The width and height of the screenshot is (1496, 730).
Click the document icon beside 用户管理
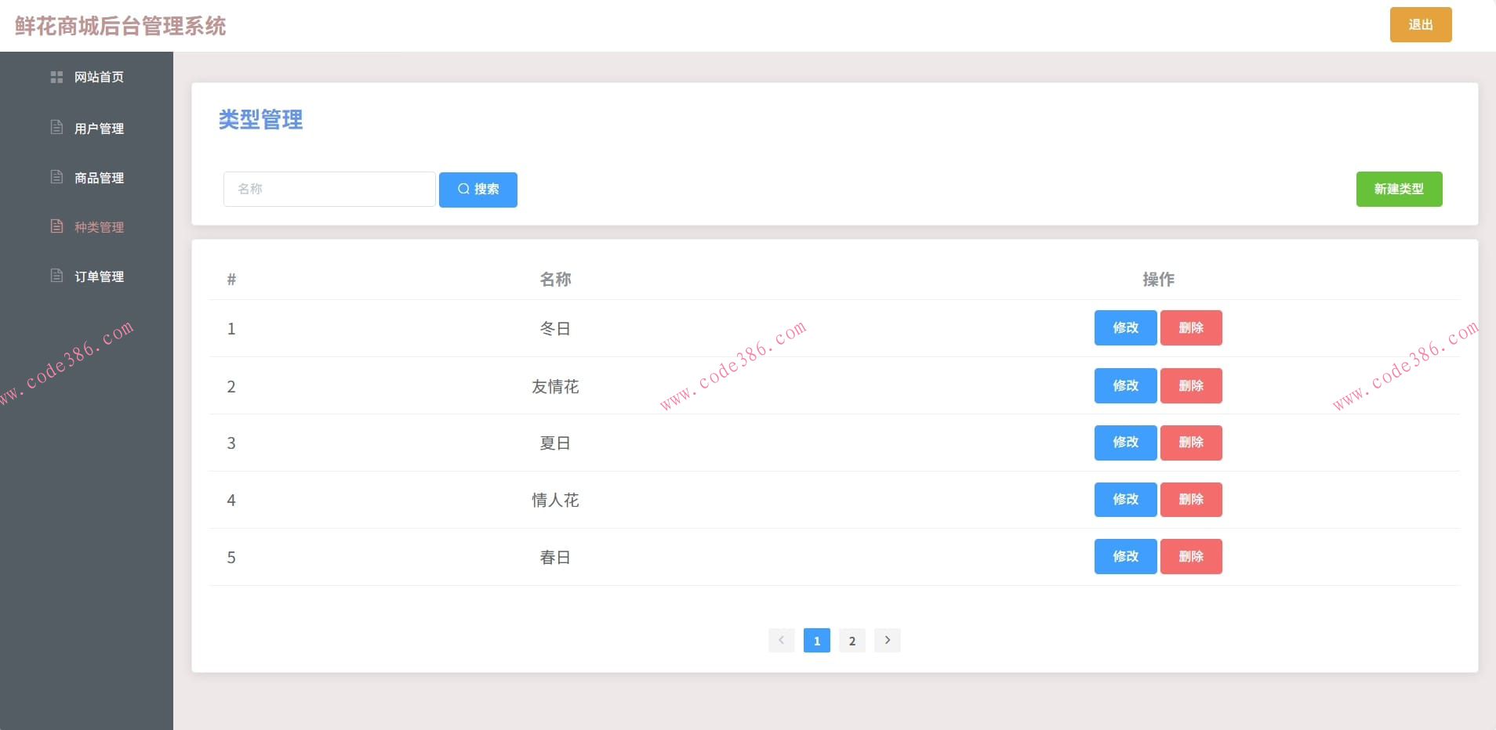(x=56, y=127)
